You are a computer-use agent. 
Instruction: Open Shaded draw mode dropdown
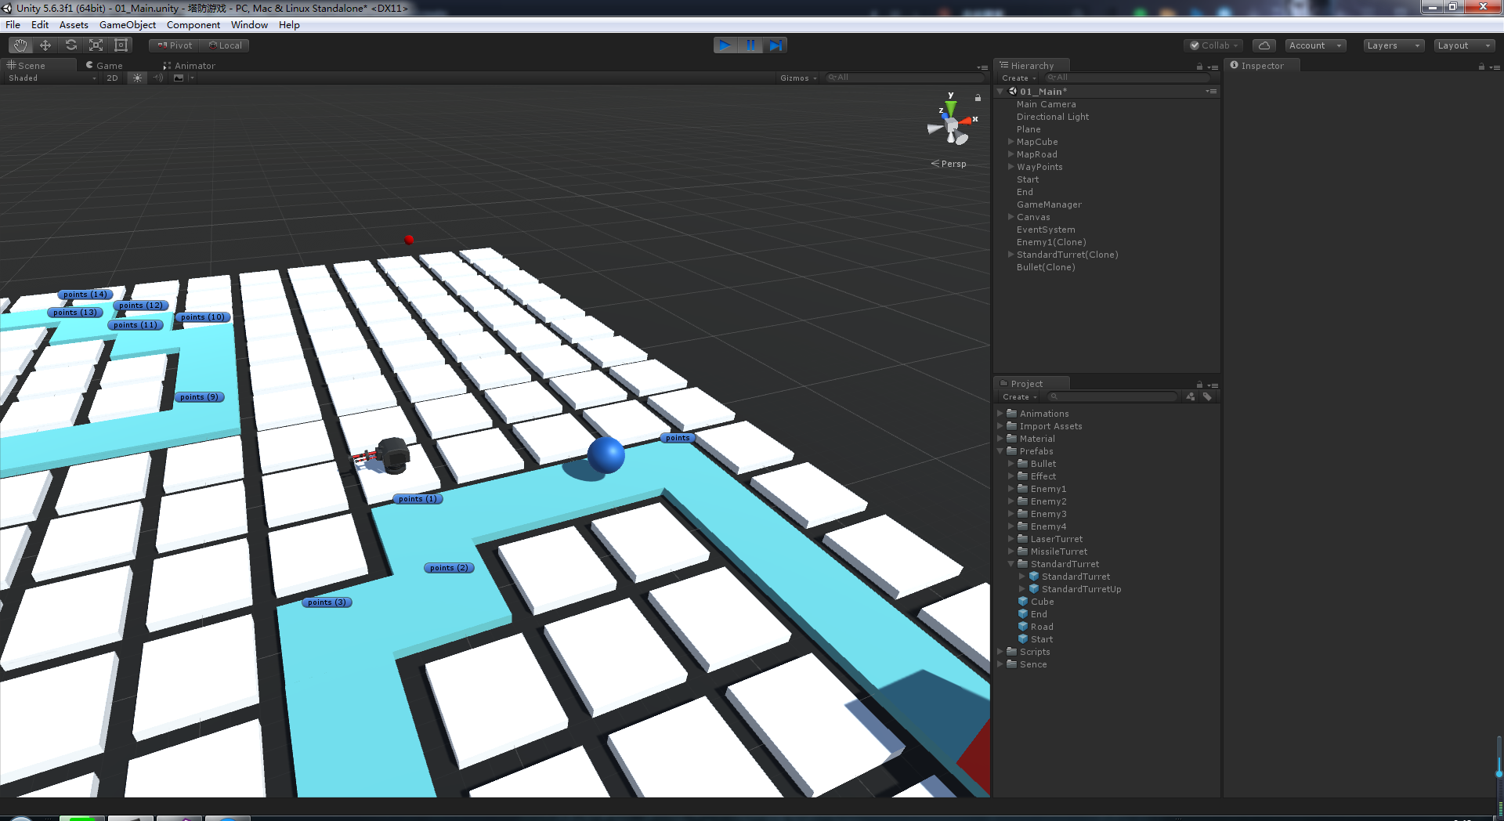coord(52,78)
